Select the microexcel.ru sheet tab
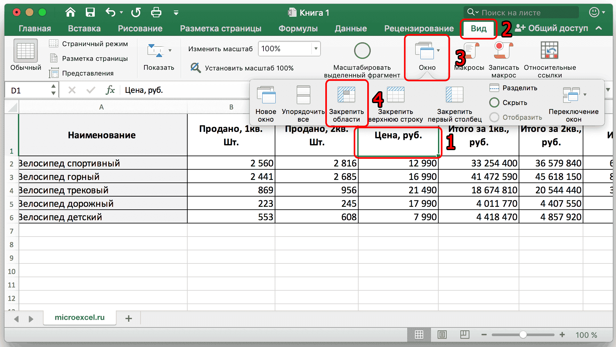 point(79,318)
